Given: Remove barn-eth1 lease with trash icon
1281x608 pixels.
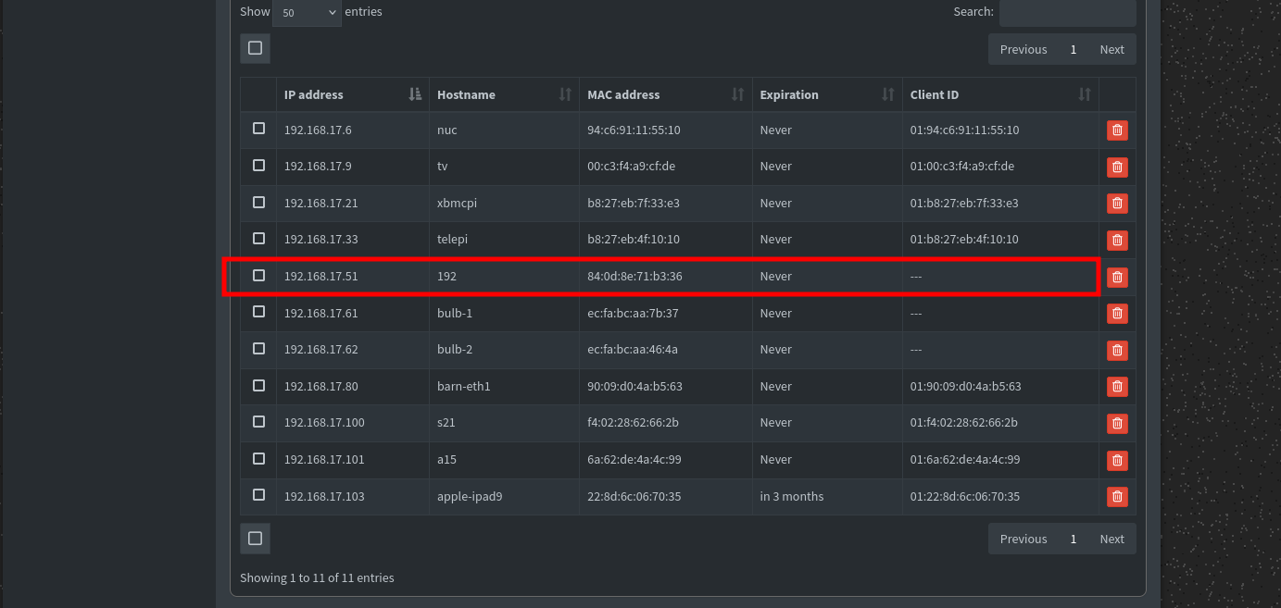Looking at the screenshot, I should click(1117, 387).
